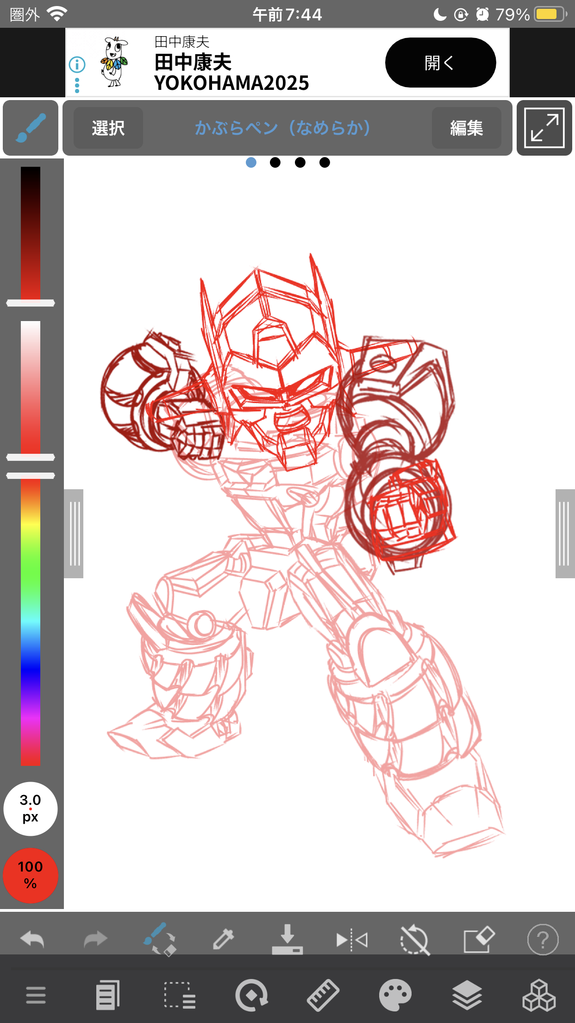575x1023 pixels.
Task: Open the hamburger main menu
Action: [x=36, y=995]
